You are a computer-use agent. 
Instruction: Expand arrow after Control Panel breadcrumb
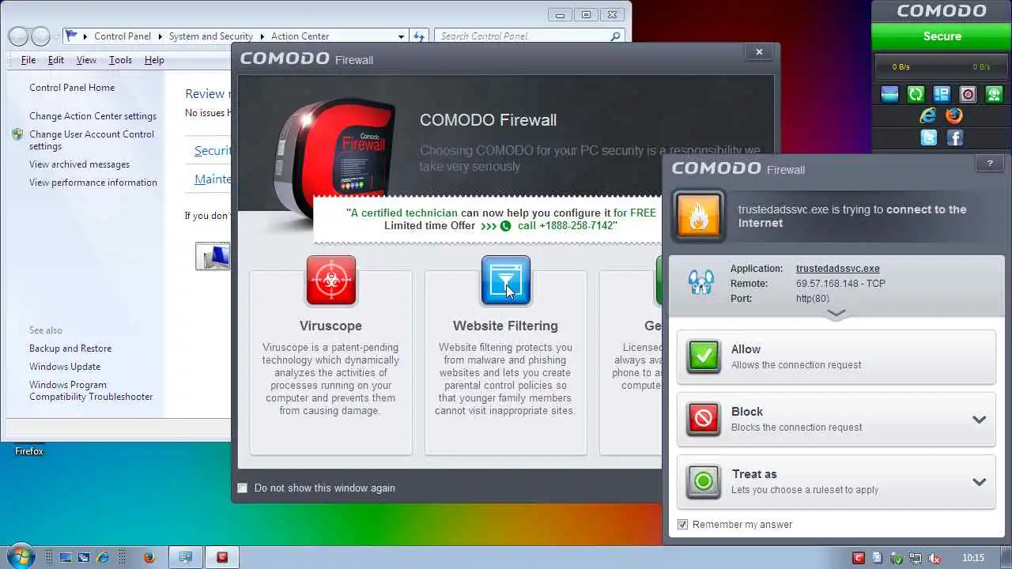click(160, 36)
